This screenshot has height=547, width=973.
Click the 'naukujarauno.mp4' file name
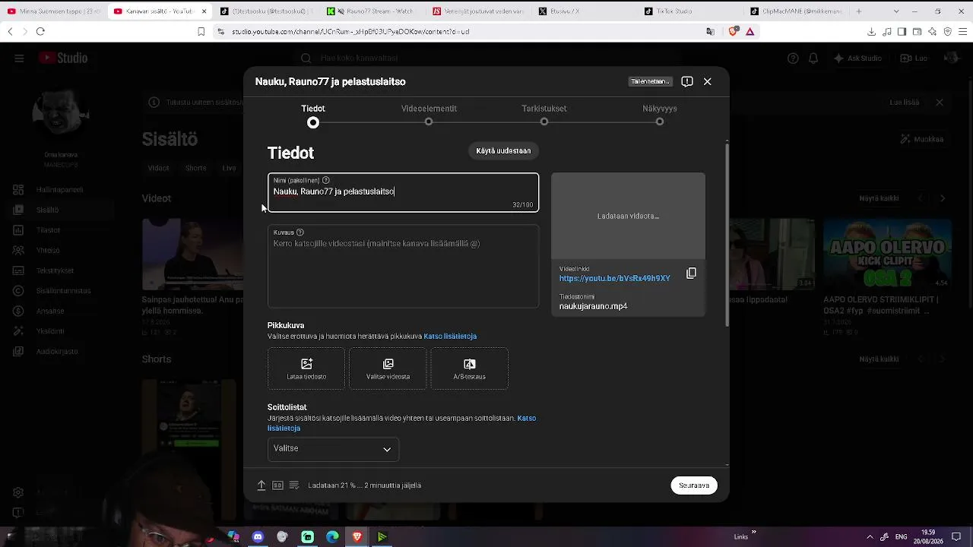click(594, 306)
